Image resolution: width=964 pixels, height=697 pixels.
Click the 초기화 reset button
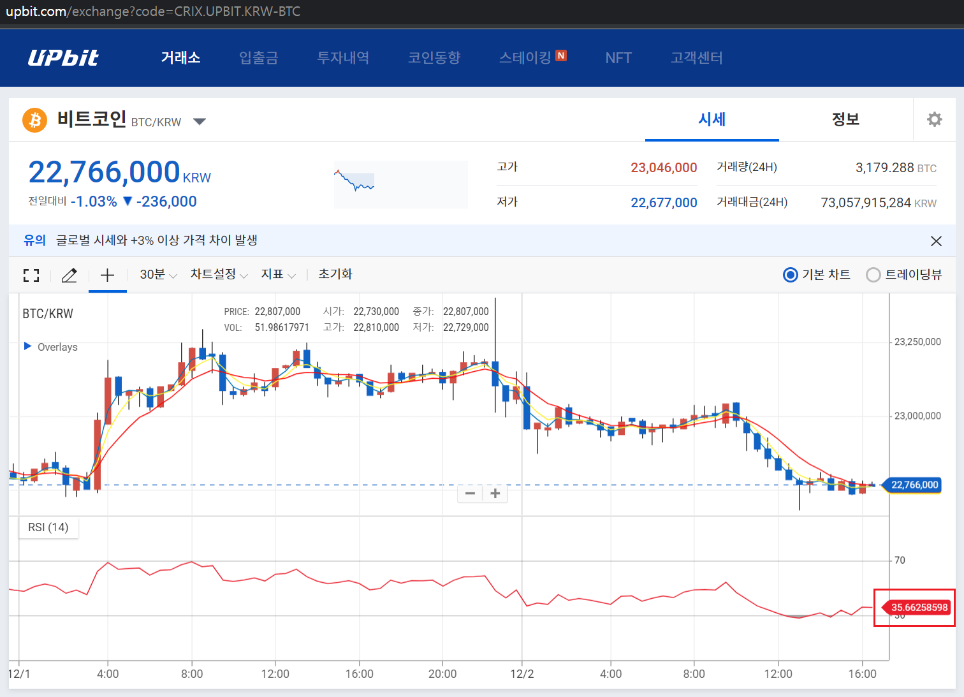pyautogui.click(x=335, y=274)
